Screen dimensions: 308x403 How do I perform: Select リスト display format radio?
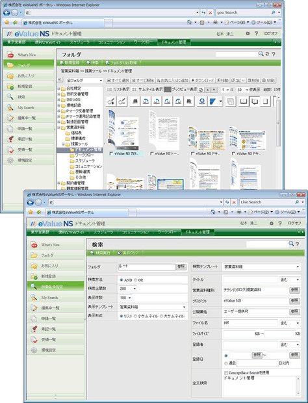click(x=122, y=316)
